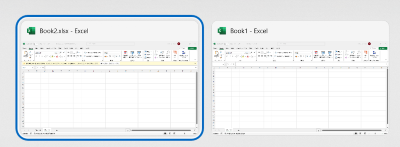Click the Excel icon beside Book1 title

pos(222,31)
